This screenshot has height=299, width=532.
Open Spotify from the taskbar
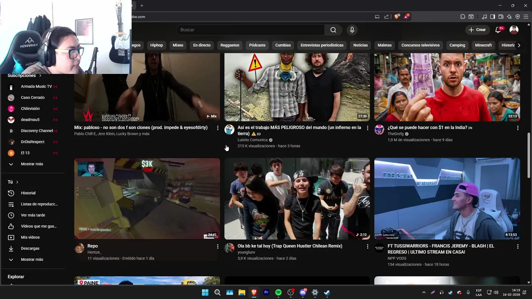[x=278, y=292]
